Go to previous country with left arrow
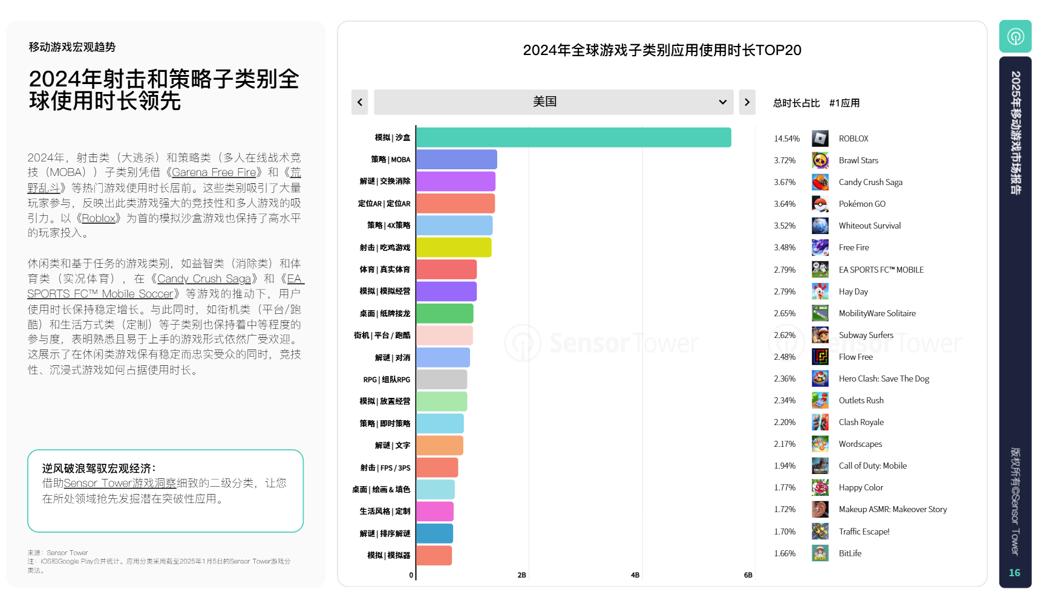 (x=359, y=102)
